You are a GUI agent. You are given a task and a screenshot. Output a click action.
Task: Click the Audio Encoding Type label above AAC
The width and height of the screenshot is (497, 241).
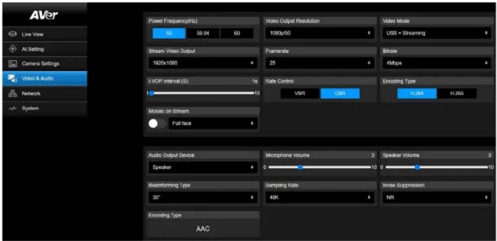165,215
